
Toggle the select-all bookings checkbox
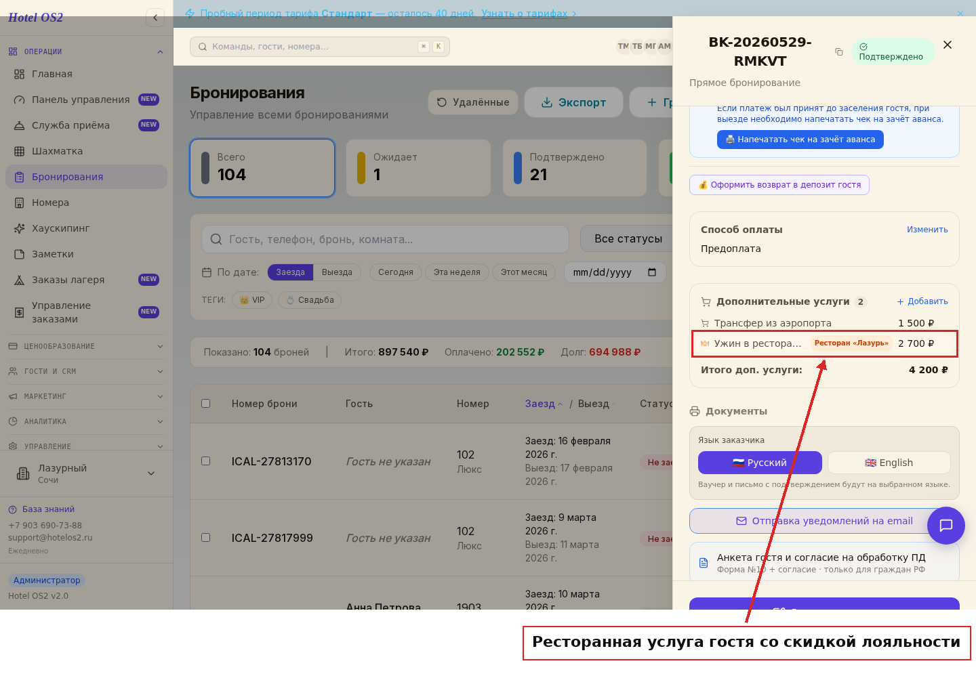pyautogui.click(x=206, y=404)
